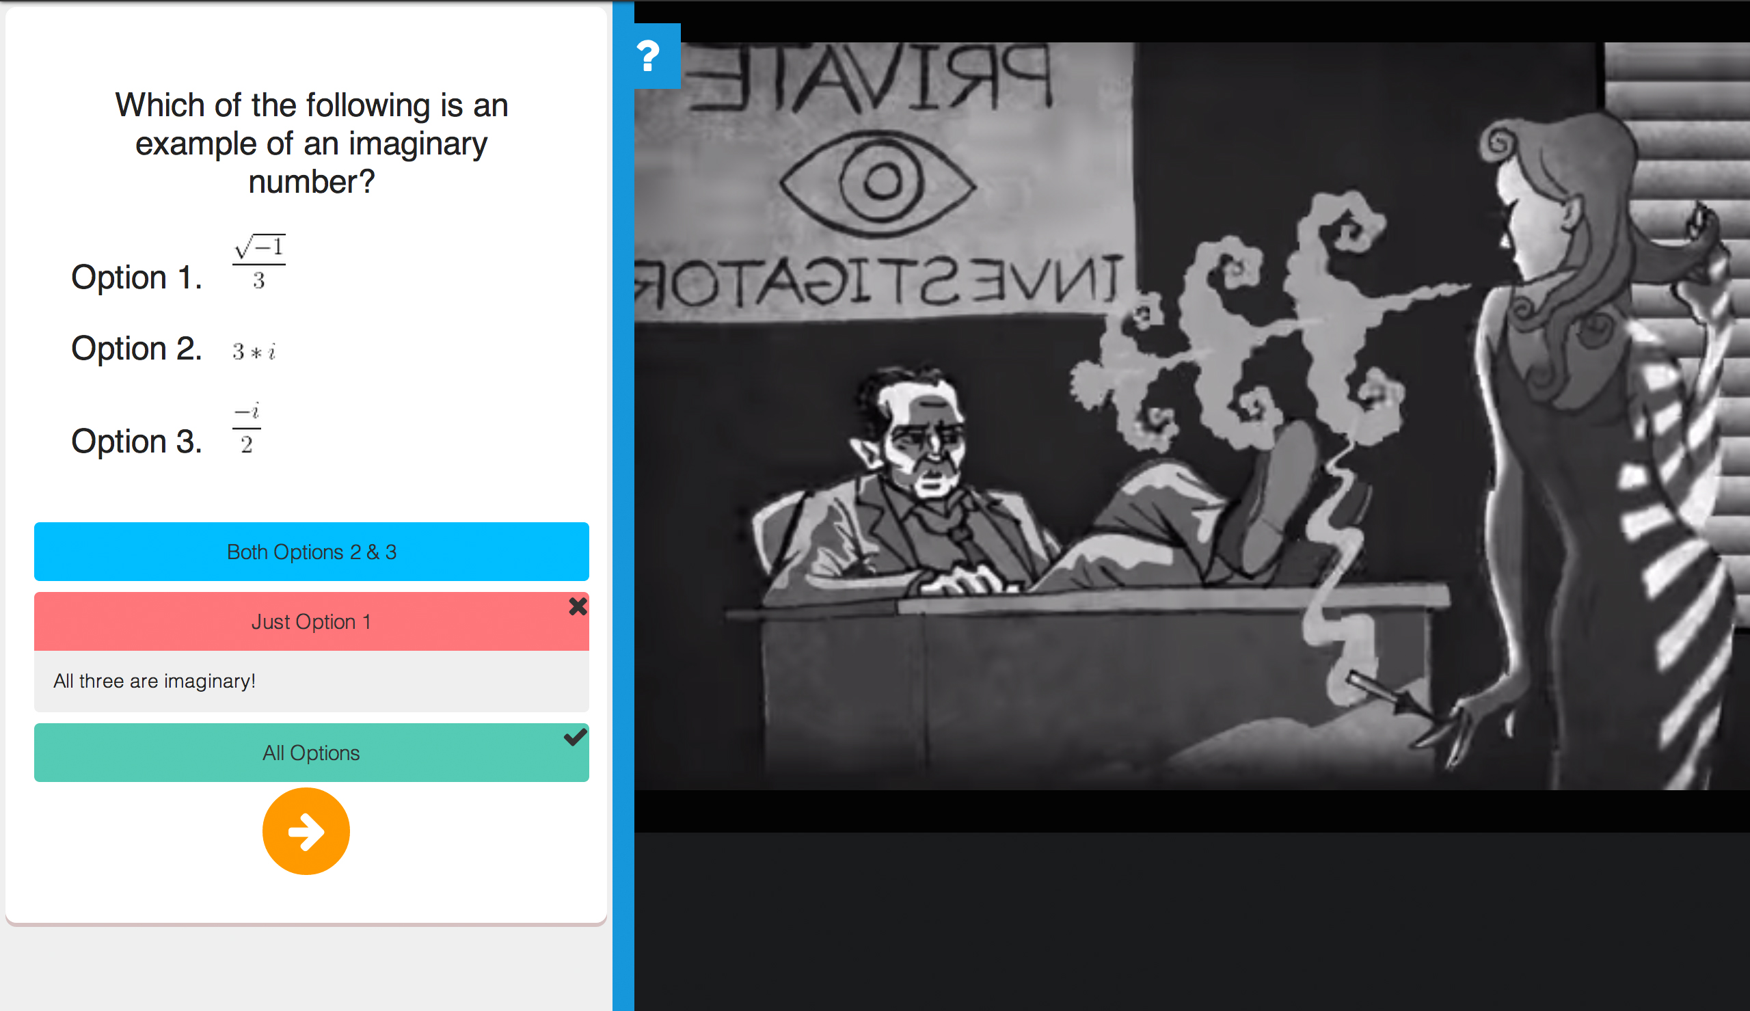Image resolution: width=1750 pixels, height=1011 pixels.
Task: Choose the Both Options 2 & 3 answer
Action: click(x=312, y=552)
